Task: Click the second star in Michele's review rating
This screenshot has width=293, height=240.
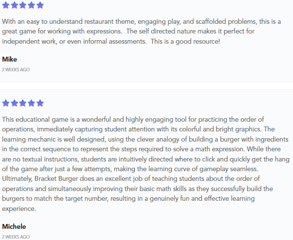Action: [15, 103]
